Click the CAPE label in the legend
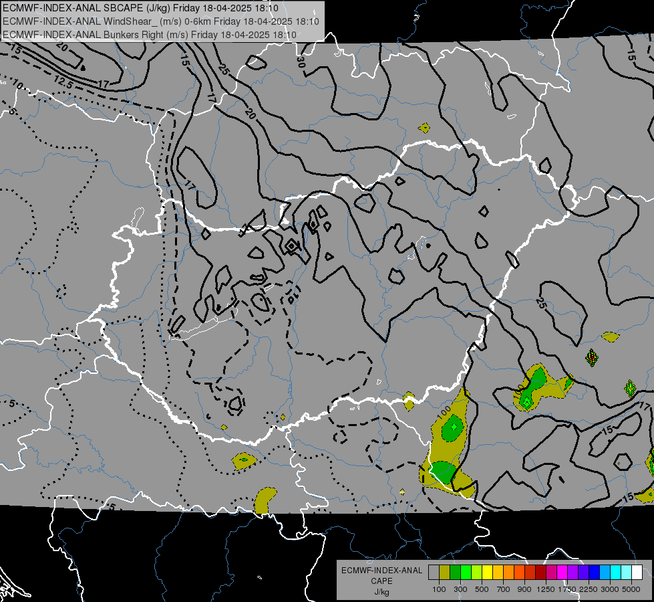This screenshot has height=602, width=654. coord(381,581)
